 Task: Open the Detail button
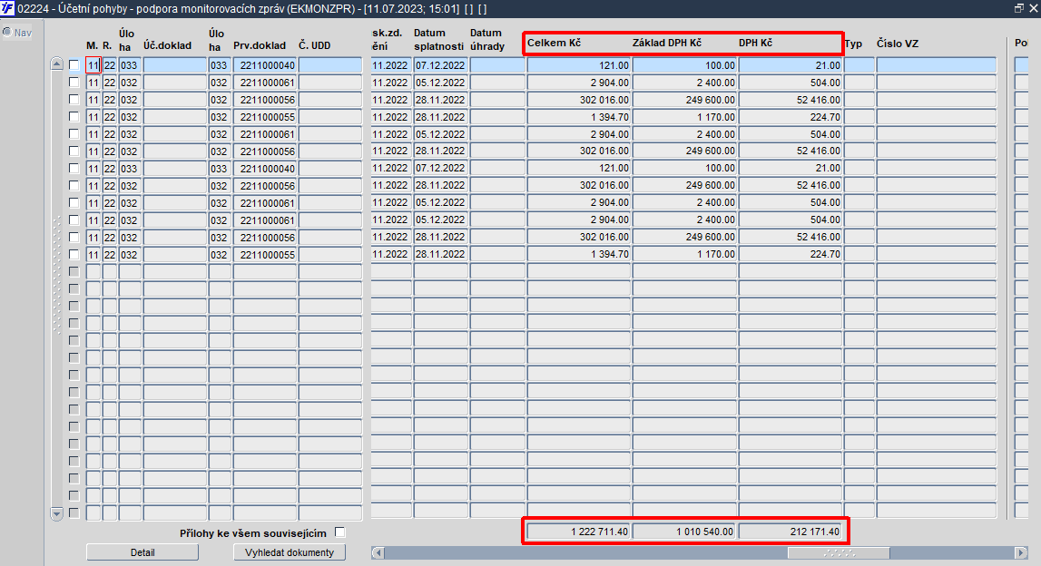pos(142,552)
